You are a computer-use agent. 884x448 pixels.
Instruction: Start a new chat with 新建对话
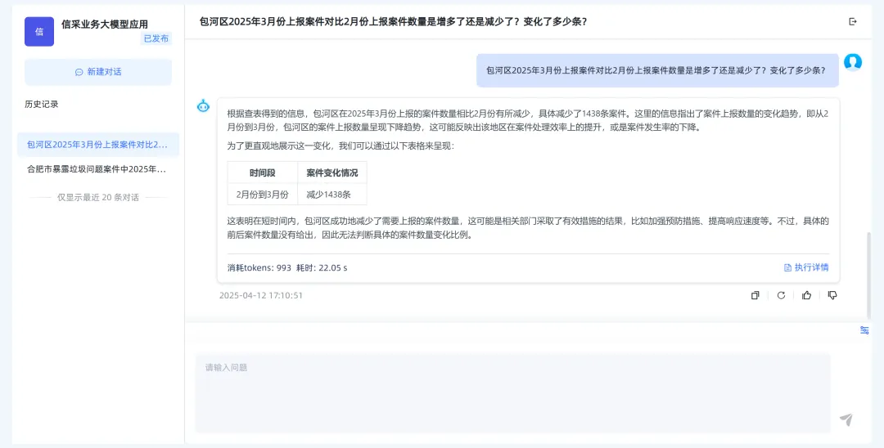(x=98, y=72)
